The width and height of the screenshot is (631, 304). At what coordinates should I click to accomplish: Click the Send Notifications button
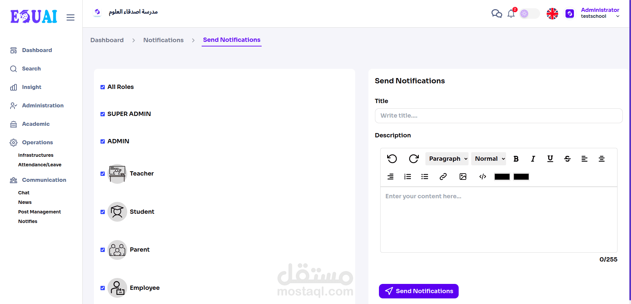pyautogui.click(x=418, y=291)
